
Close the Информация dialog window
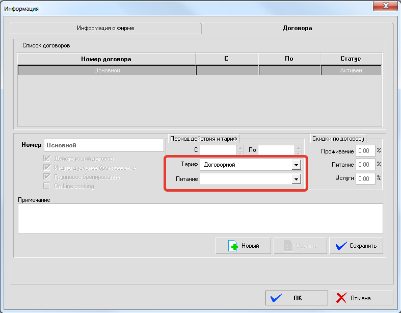coord(385,7)
